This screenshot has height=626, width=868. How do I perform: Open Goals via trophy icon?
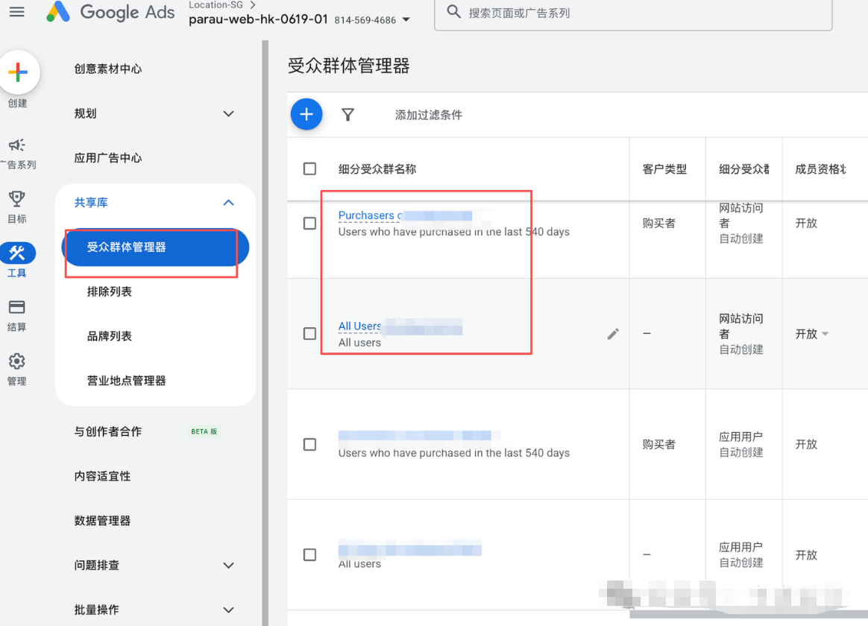point(16,199)
